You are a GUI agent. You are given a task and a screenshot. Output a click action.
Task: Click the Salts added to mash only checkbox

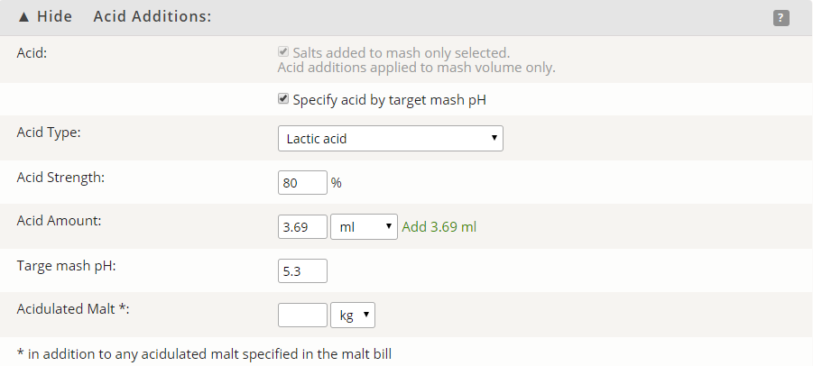click(x=283, y=51)
